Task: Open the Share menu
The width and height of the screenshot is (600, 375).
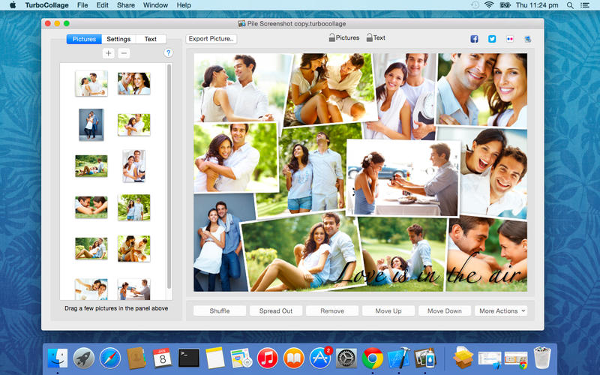Action: click(126, 5)
